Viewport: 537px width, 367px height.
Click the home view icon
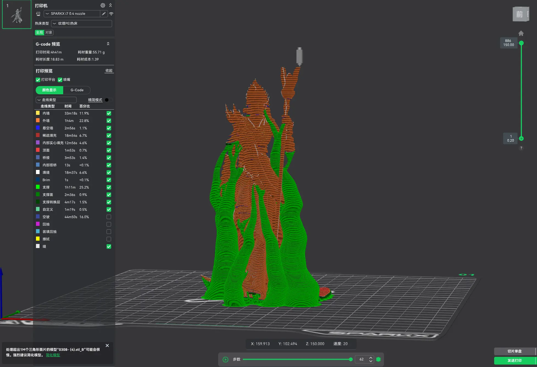pos(521,33)
